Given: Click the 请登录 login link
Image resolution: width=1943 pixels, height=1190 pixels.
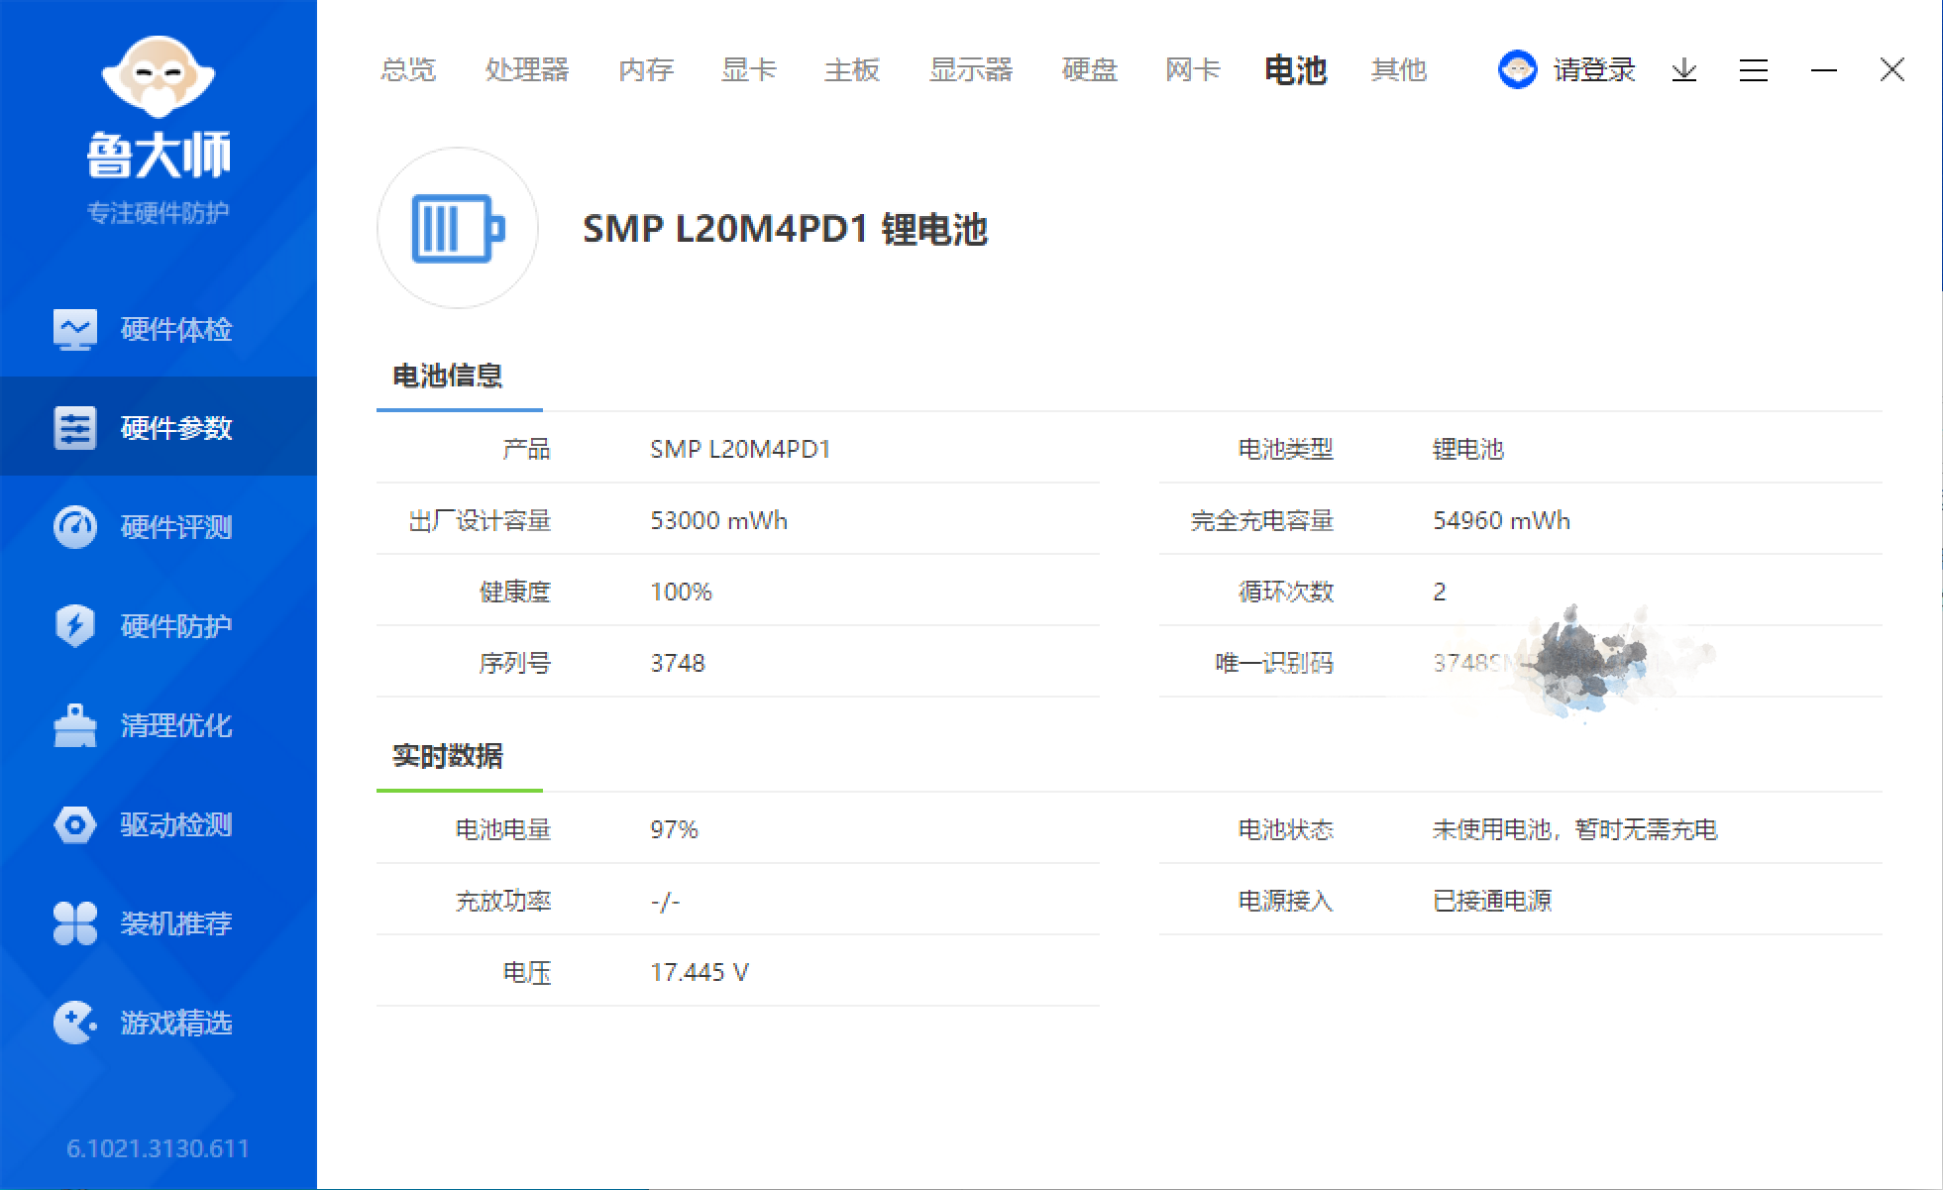Looking at the screenshot, I should pos(1594,70).
